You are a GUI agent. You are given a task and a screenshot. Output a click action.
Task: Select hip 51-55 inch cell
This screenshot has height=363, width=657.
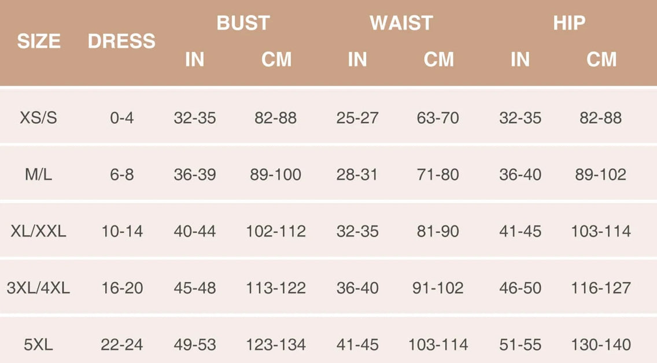(x=520, y=345)
